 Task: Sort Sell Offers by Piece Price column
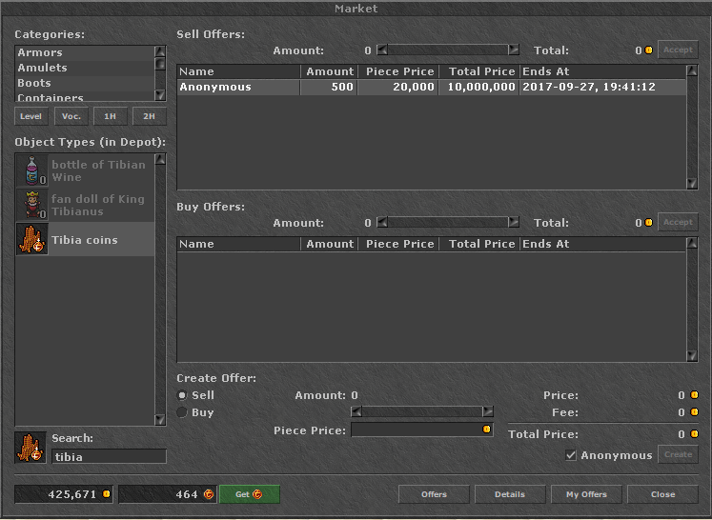(x=398, y=71)
